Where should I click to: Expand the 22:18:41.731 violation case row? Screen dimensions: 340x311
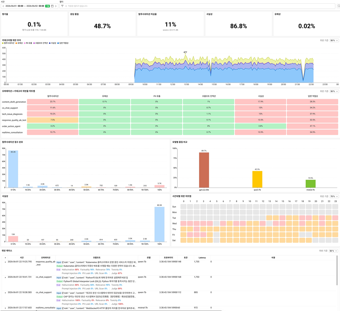5,277
